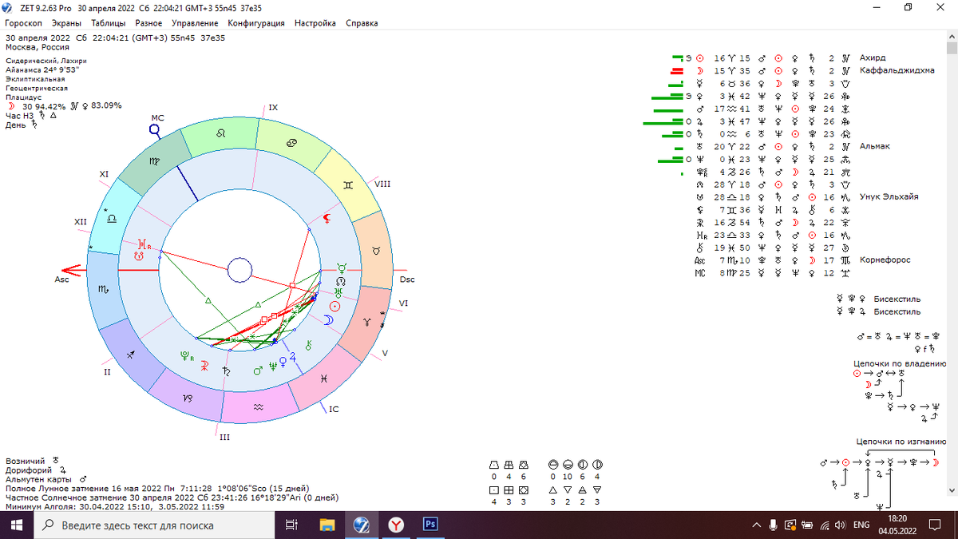This screenshot has height=539, width=958.
Task: Click the retrograde Uranus glyph inside the wheel
Action: click(x=143, y=243)
